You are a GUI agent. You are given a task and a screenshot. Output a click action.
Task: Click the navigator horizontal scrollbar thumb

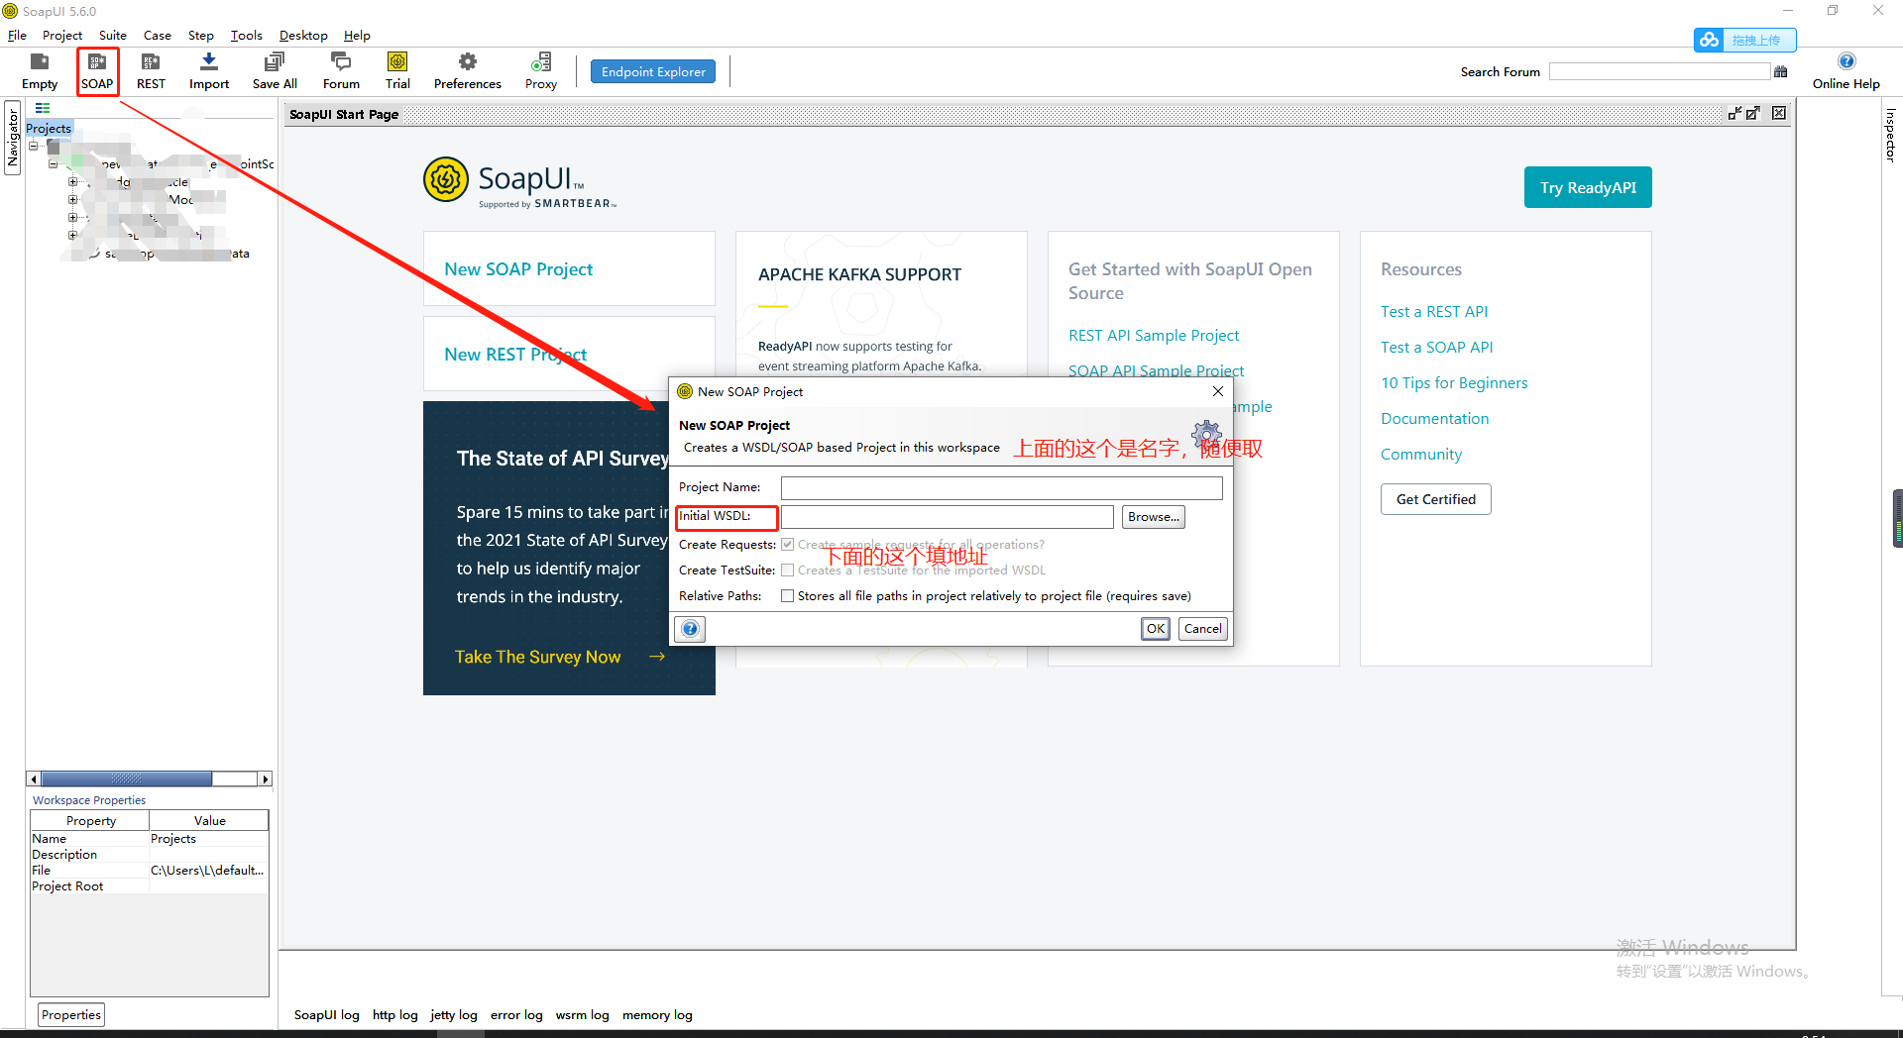[x=127, y=779]
